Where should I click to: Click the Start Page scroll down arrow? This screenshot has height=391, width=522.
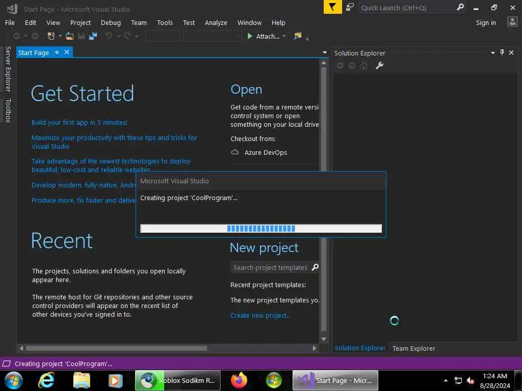[x=324, y=339]
